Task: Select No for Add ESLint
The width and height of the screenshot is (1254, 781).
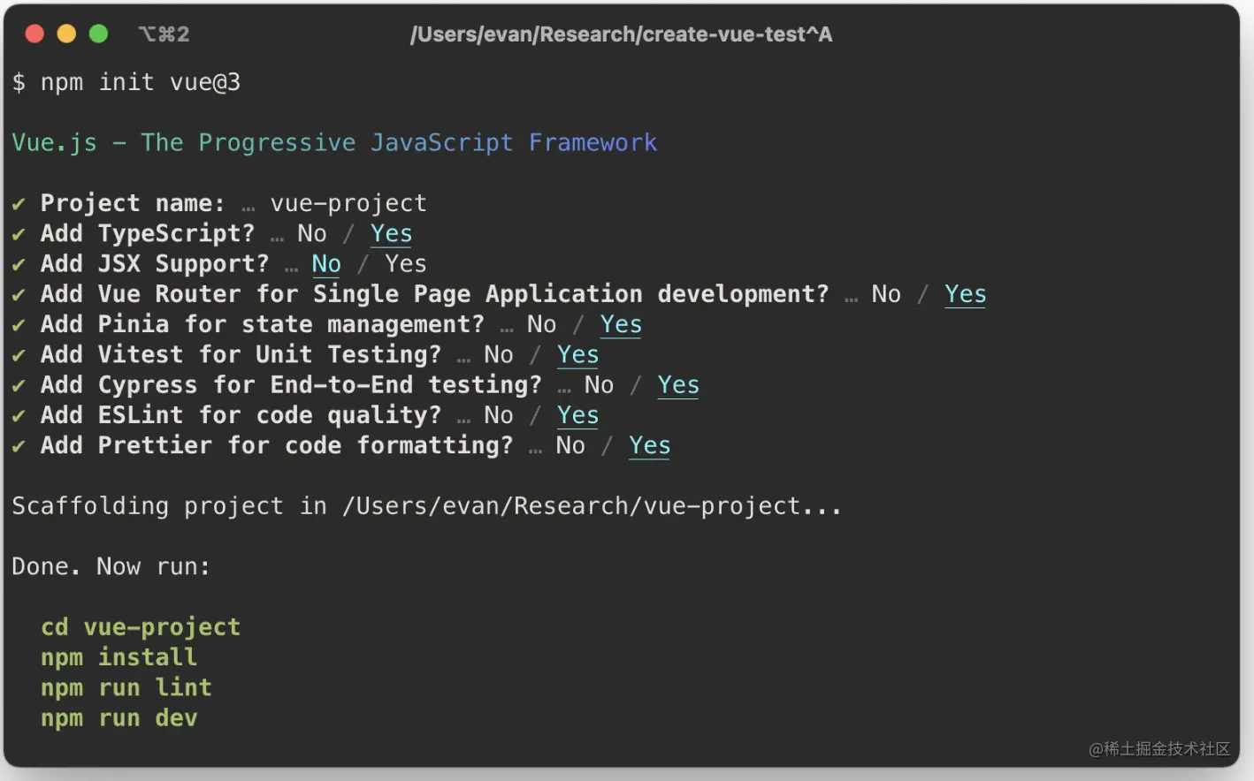Action: 499,415
